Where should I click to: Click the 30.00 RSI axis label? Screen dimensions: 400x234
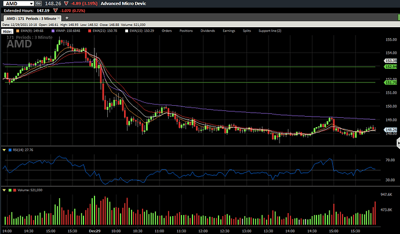[x=390, y=180]
